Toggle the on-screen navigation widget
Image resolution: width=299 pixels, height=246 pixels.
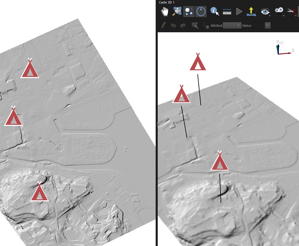(x=189, y=11)
